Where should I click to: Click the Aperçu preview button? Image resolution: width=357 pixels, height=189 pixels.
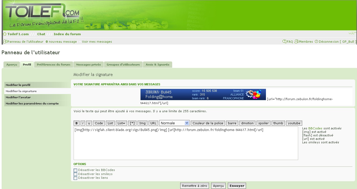218,186
